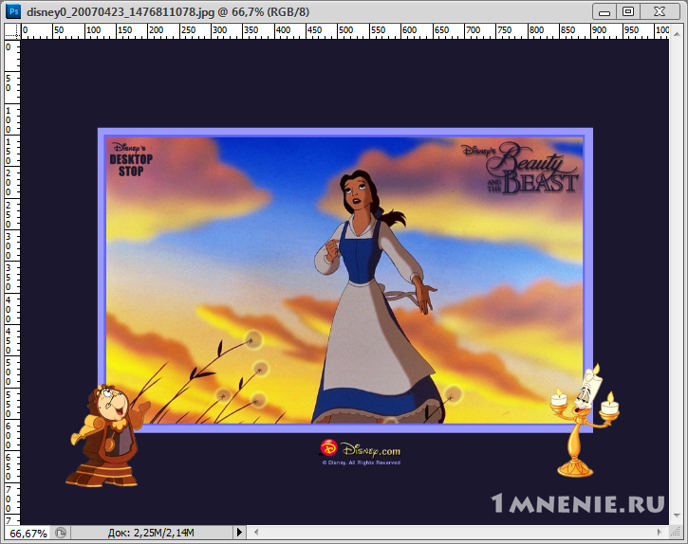Click the 66,67% zoom level field
This screenshot has height=544, width=688.
28,533
